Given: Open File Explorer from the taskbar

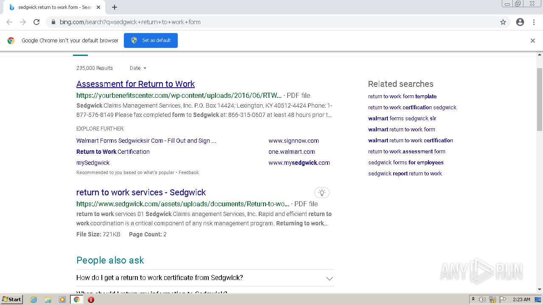Looking at the screenshot, I should (48, 299).
